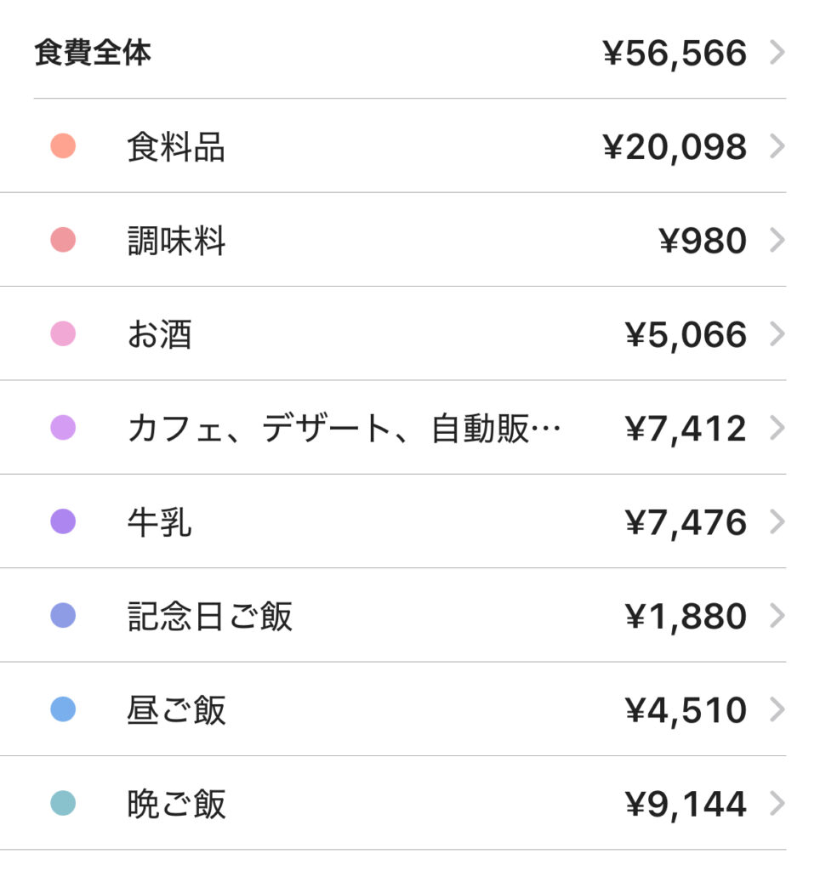The image size is (820, 871).
Task: Select the 昼ご飯 category label
Action: coord(177,710)
